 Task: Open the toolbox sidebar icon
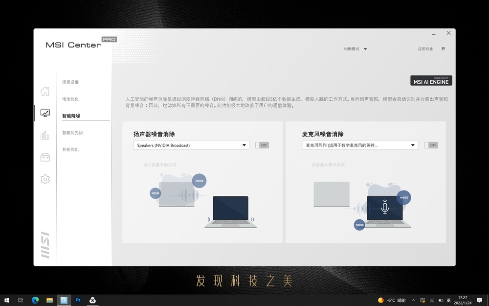[x=45, y=157]
